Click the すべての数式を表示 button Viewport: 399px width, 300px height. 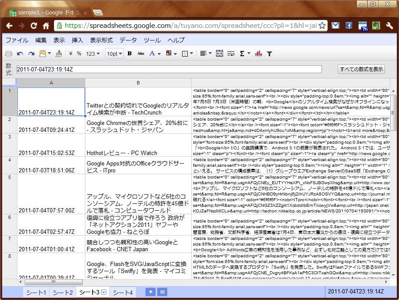[x=361, y=69]
